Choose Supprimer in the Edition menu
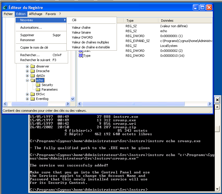The image size is (222, 194). (41, 35)
